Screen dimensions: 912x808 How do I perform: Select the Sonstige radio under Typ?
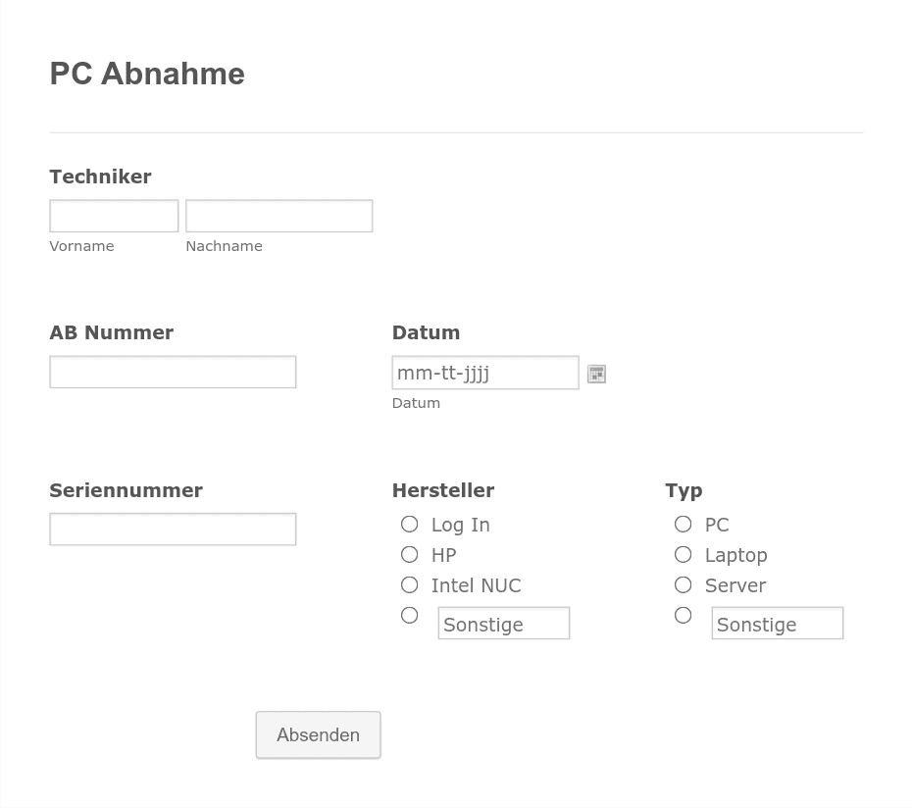click(683, 615)
